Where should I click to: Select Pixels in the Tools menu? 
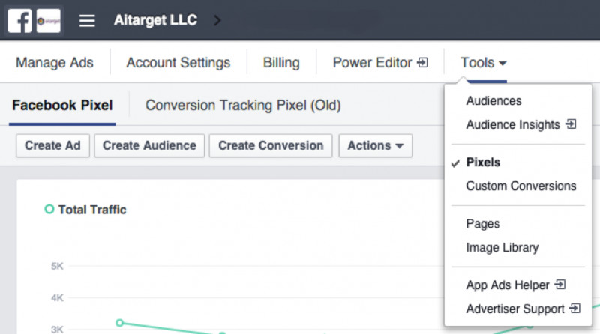pos(483,163)
